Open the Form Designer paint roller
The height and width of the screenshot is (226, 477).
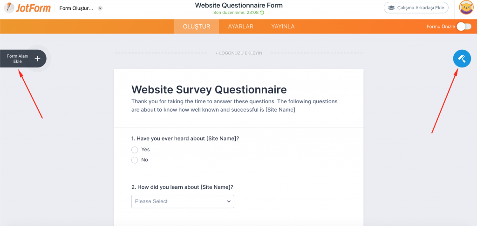tap(462, 59)
